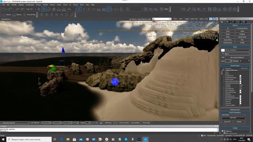This screenshot has width=253, height=142.
Task: Open Photoshop from the Windows taskbar
Action: coord(139,139)
